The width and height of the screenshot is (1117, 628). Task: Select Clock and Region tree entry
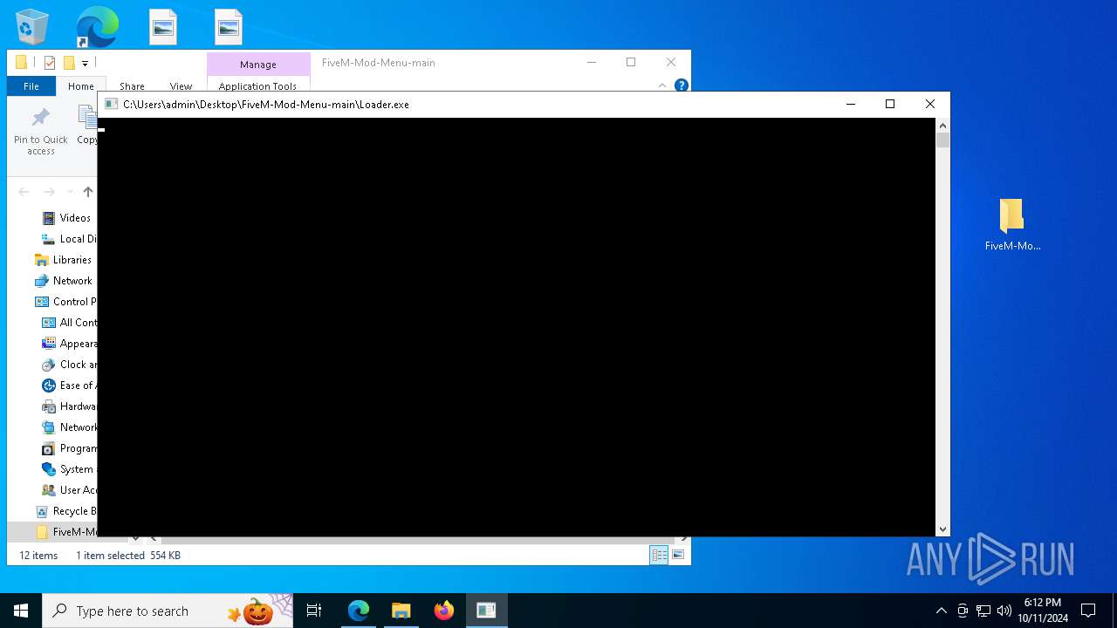tap(68, 365)
